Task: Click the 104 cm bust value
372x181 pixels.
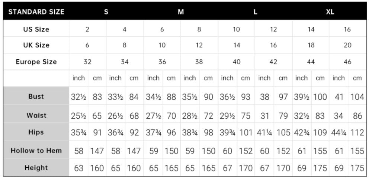Action: point(357,97)
